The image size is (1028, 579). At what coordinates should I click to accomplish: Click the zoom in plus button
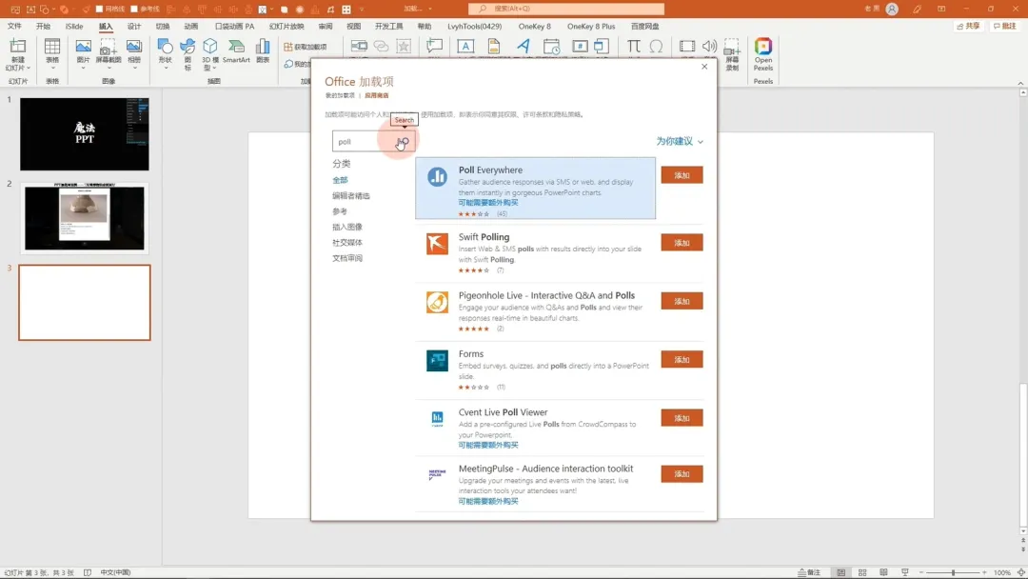984,572
